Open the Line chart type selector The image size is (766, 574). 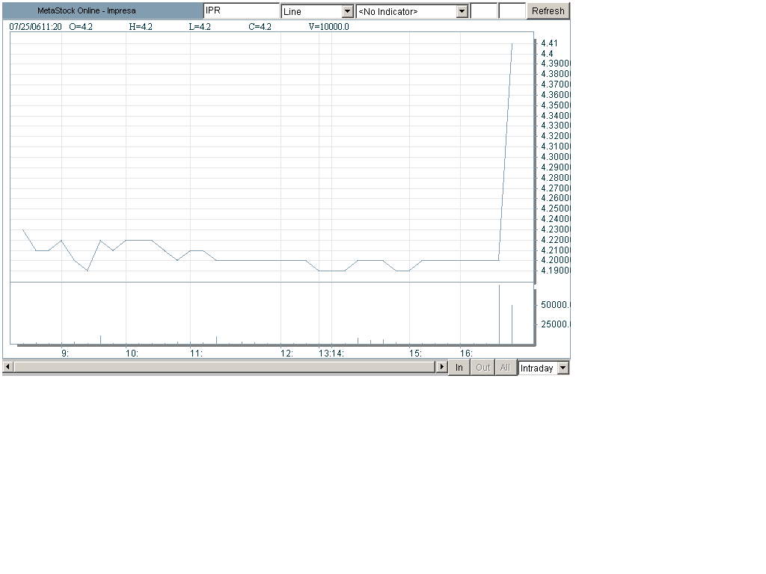(x=310, y=10)
